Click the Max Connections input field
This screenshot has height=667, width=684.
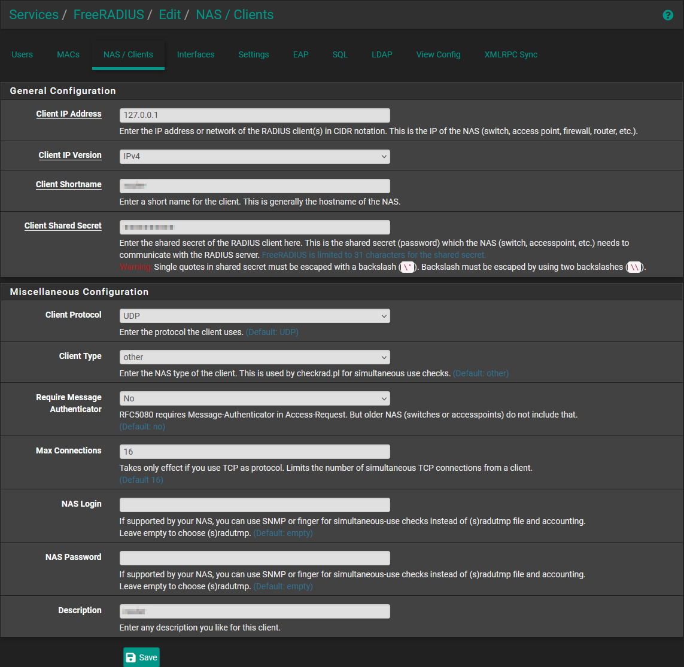(x=254, y=452)
